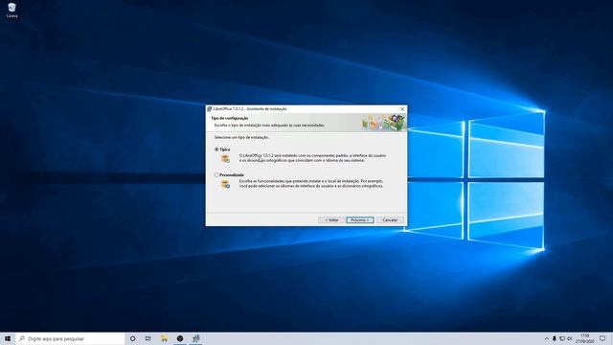Viewport: 613px width, 345px height.
Task: Click the network tray icon
Action: click(x=562, y=338)
